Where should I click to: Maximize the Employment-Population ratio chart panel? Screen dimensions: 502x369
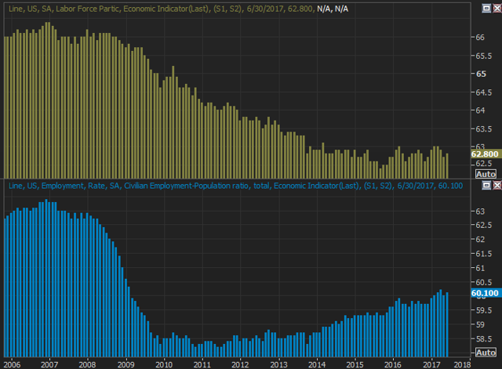[x=486, y=185]
